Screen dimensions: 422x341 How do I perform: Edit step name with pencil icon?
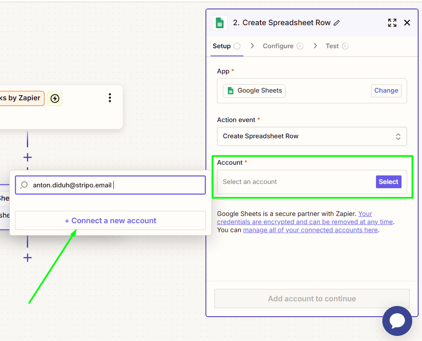[337, 23]
